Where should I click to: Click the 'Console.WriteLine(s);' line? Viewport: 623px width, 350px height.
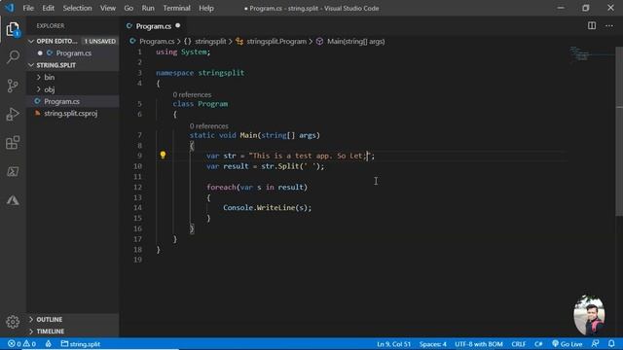267,207
